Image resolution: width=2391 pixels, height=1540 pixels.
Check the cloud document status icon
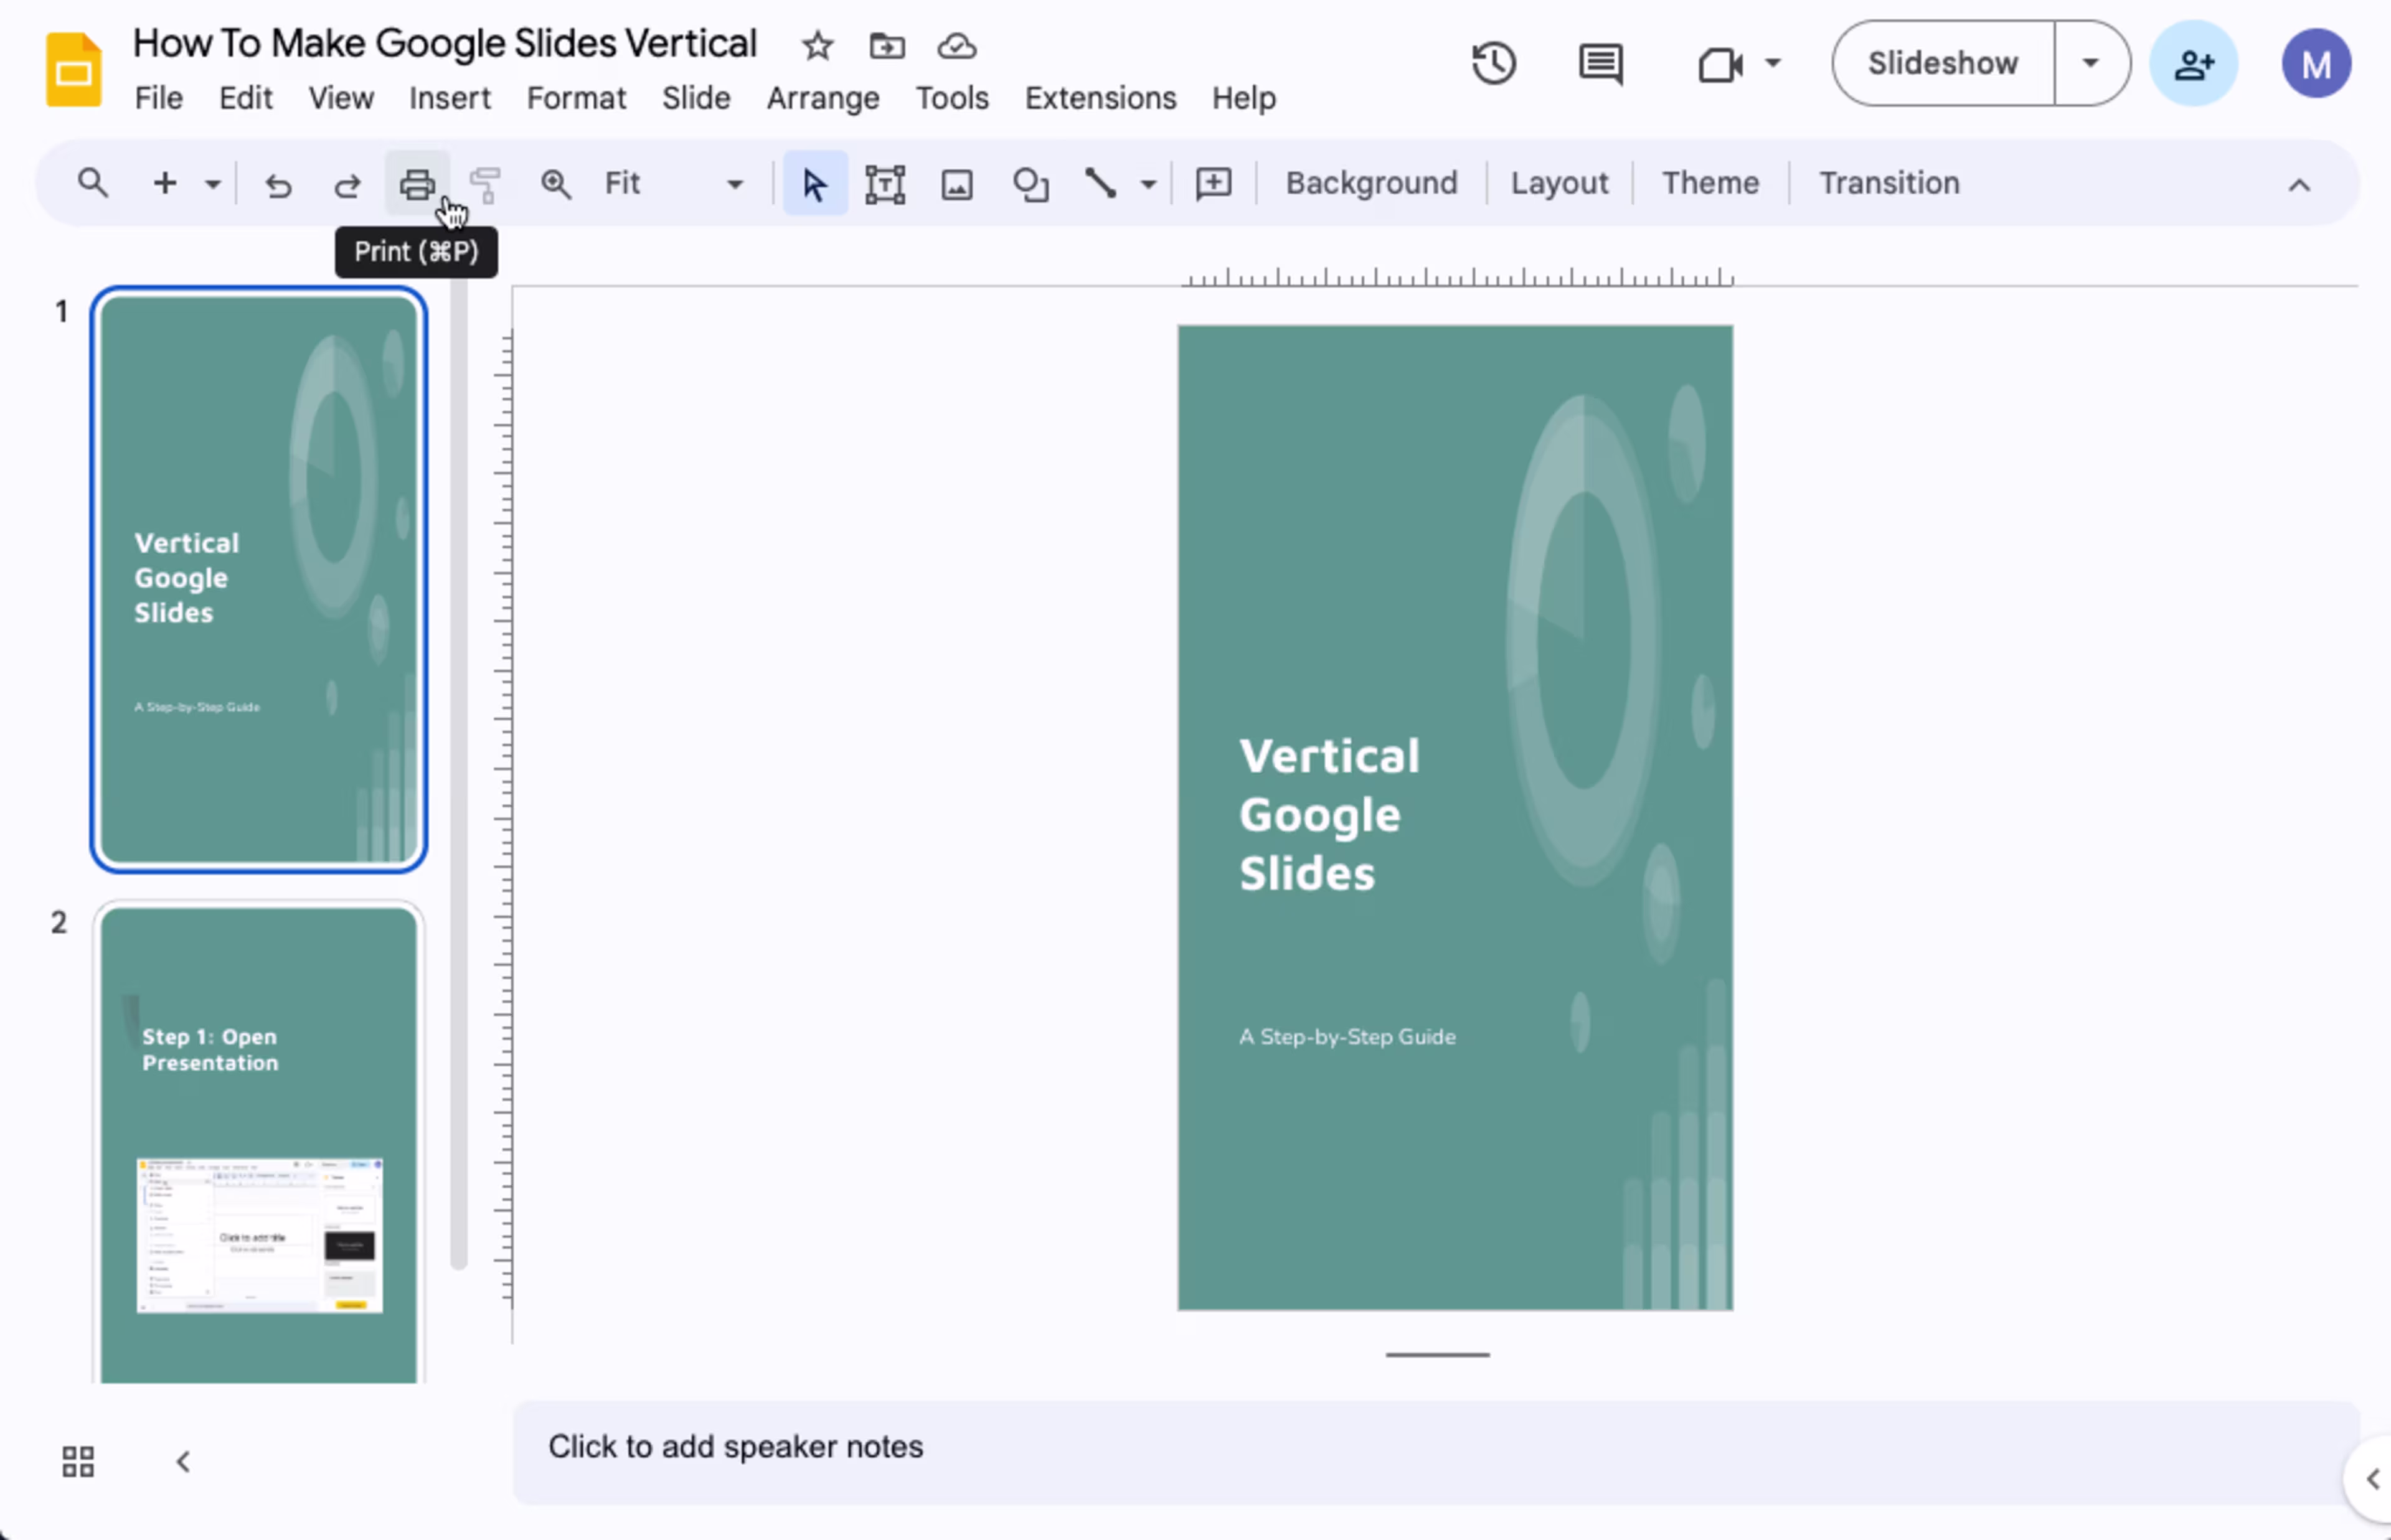click(x=956, y=45)
